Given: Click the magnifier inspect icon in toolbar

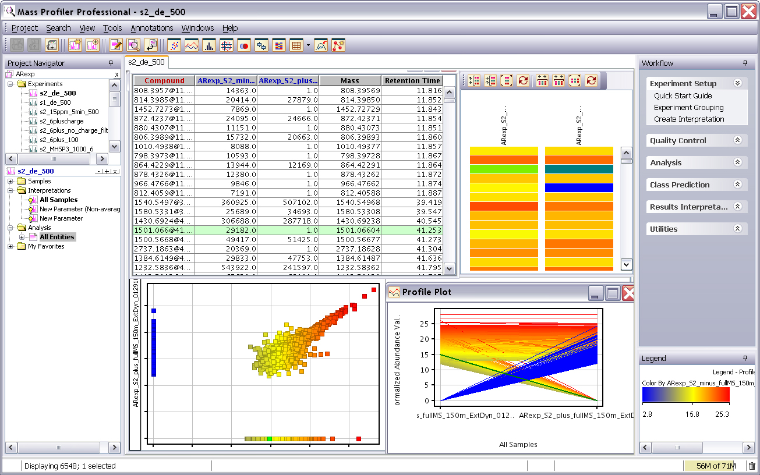Looking at the screenshot, I should pyautogui.click(x=134, y=45).
